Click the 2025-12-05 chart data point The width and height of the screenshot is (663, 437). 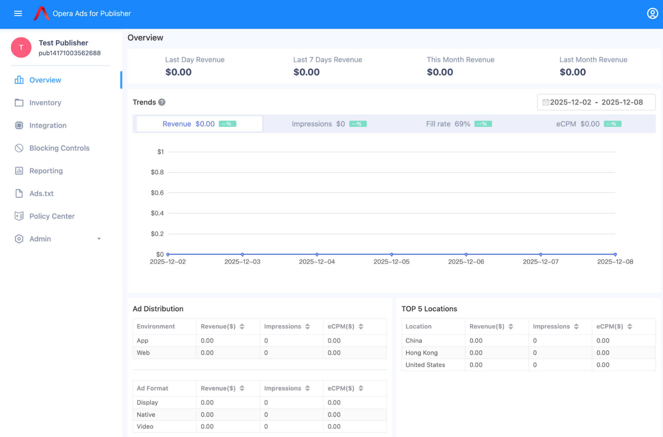click(391, 255)
